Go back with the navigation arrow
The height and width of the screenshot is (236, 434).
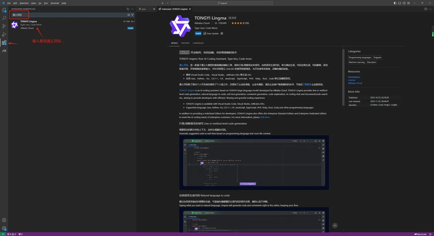[163, 3]
